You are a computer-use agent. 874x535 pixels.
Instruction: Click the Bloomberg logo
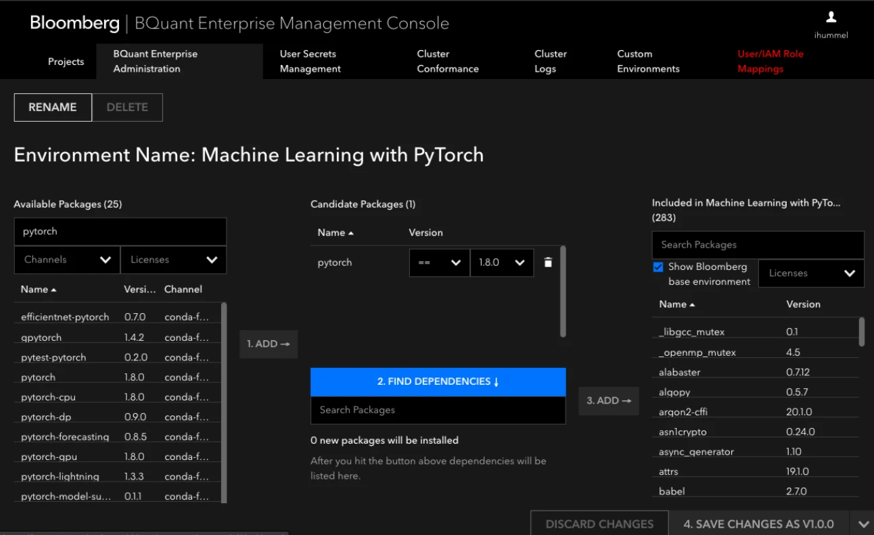74,22
